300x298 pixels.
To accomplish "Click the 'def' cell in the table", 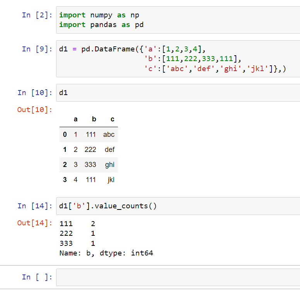I will (110, 150).
